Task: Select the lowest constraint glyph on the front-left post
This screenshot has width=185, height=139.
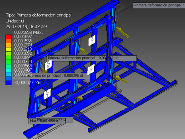Action: [x=47, y=94]
